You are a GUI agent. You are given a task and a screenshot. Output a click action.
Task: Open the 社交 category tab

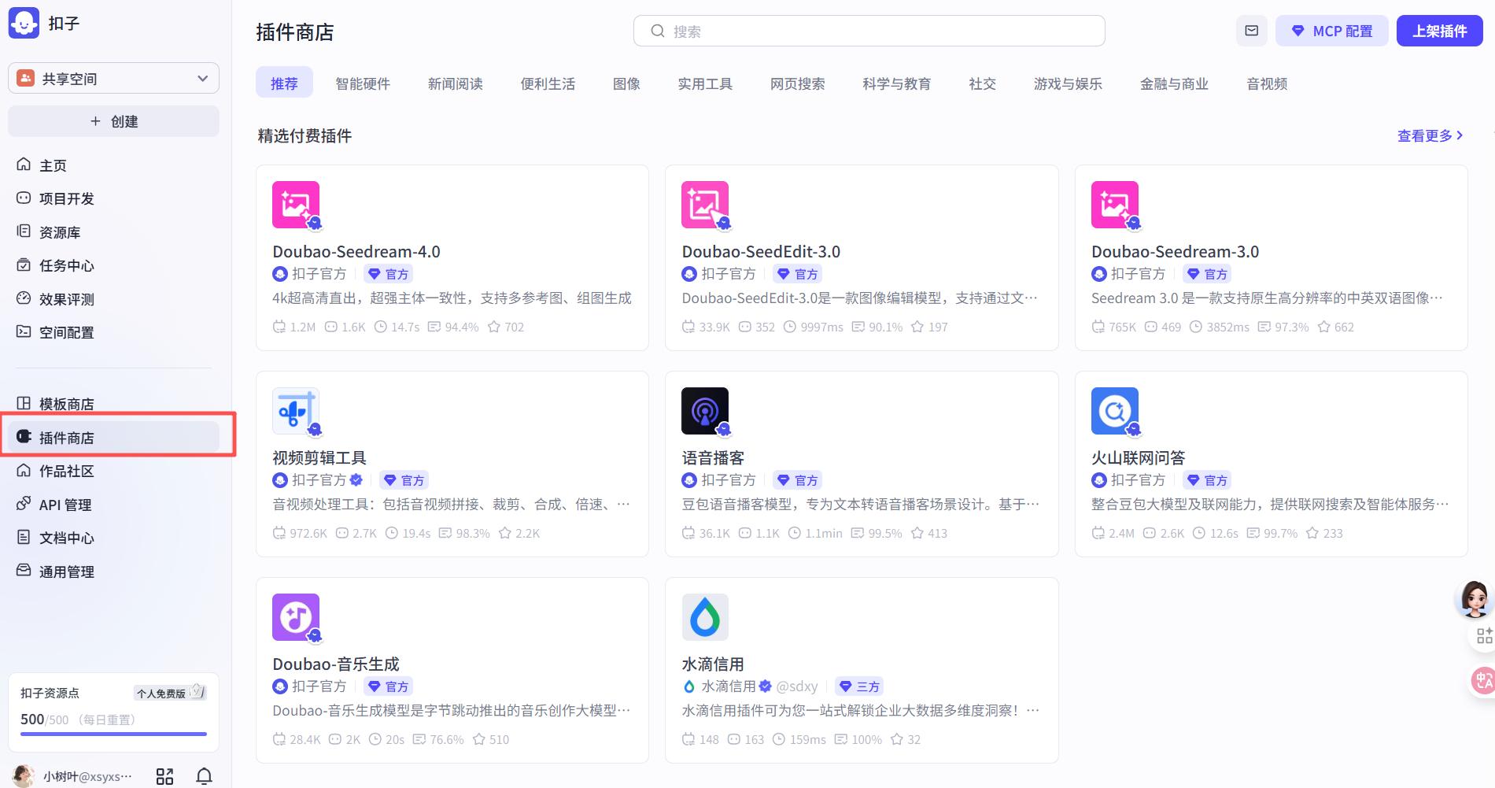[981, 83]
